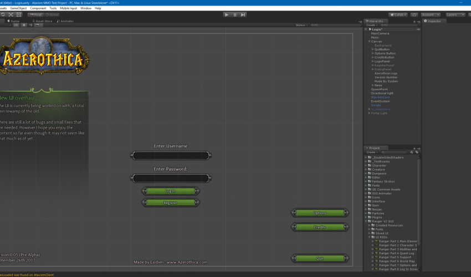Open the Layers dropdown
Screen dimensions: 471x277
pyautogui.click(x=455, y=15)
